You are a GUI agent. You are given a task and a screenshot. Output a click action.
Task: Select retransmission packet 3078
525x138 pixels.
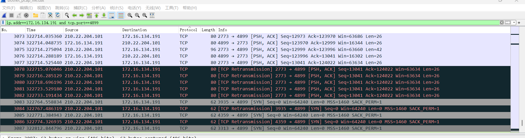pos(255,69)
